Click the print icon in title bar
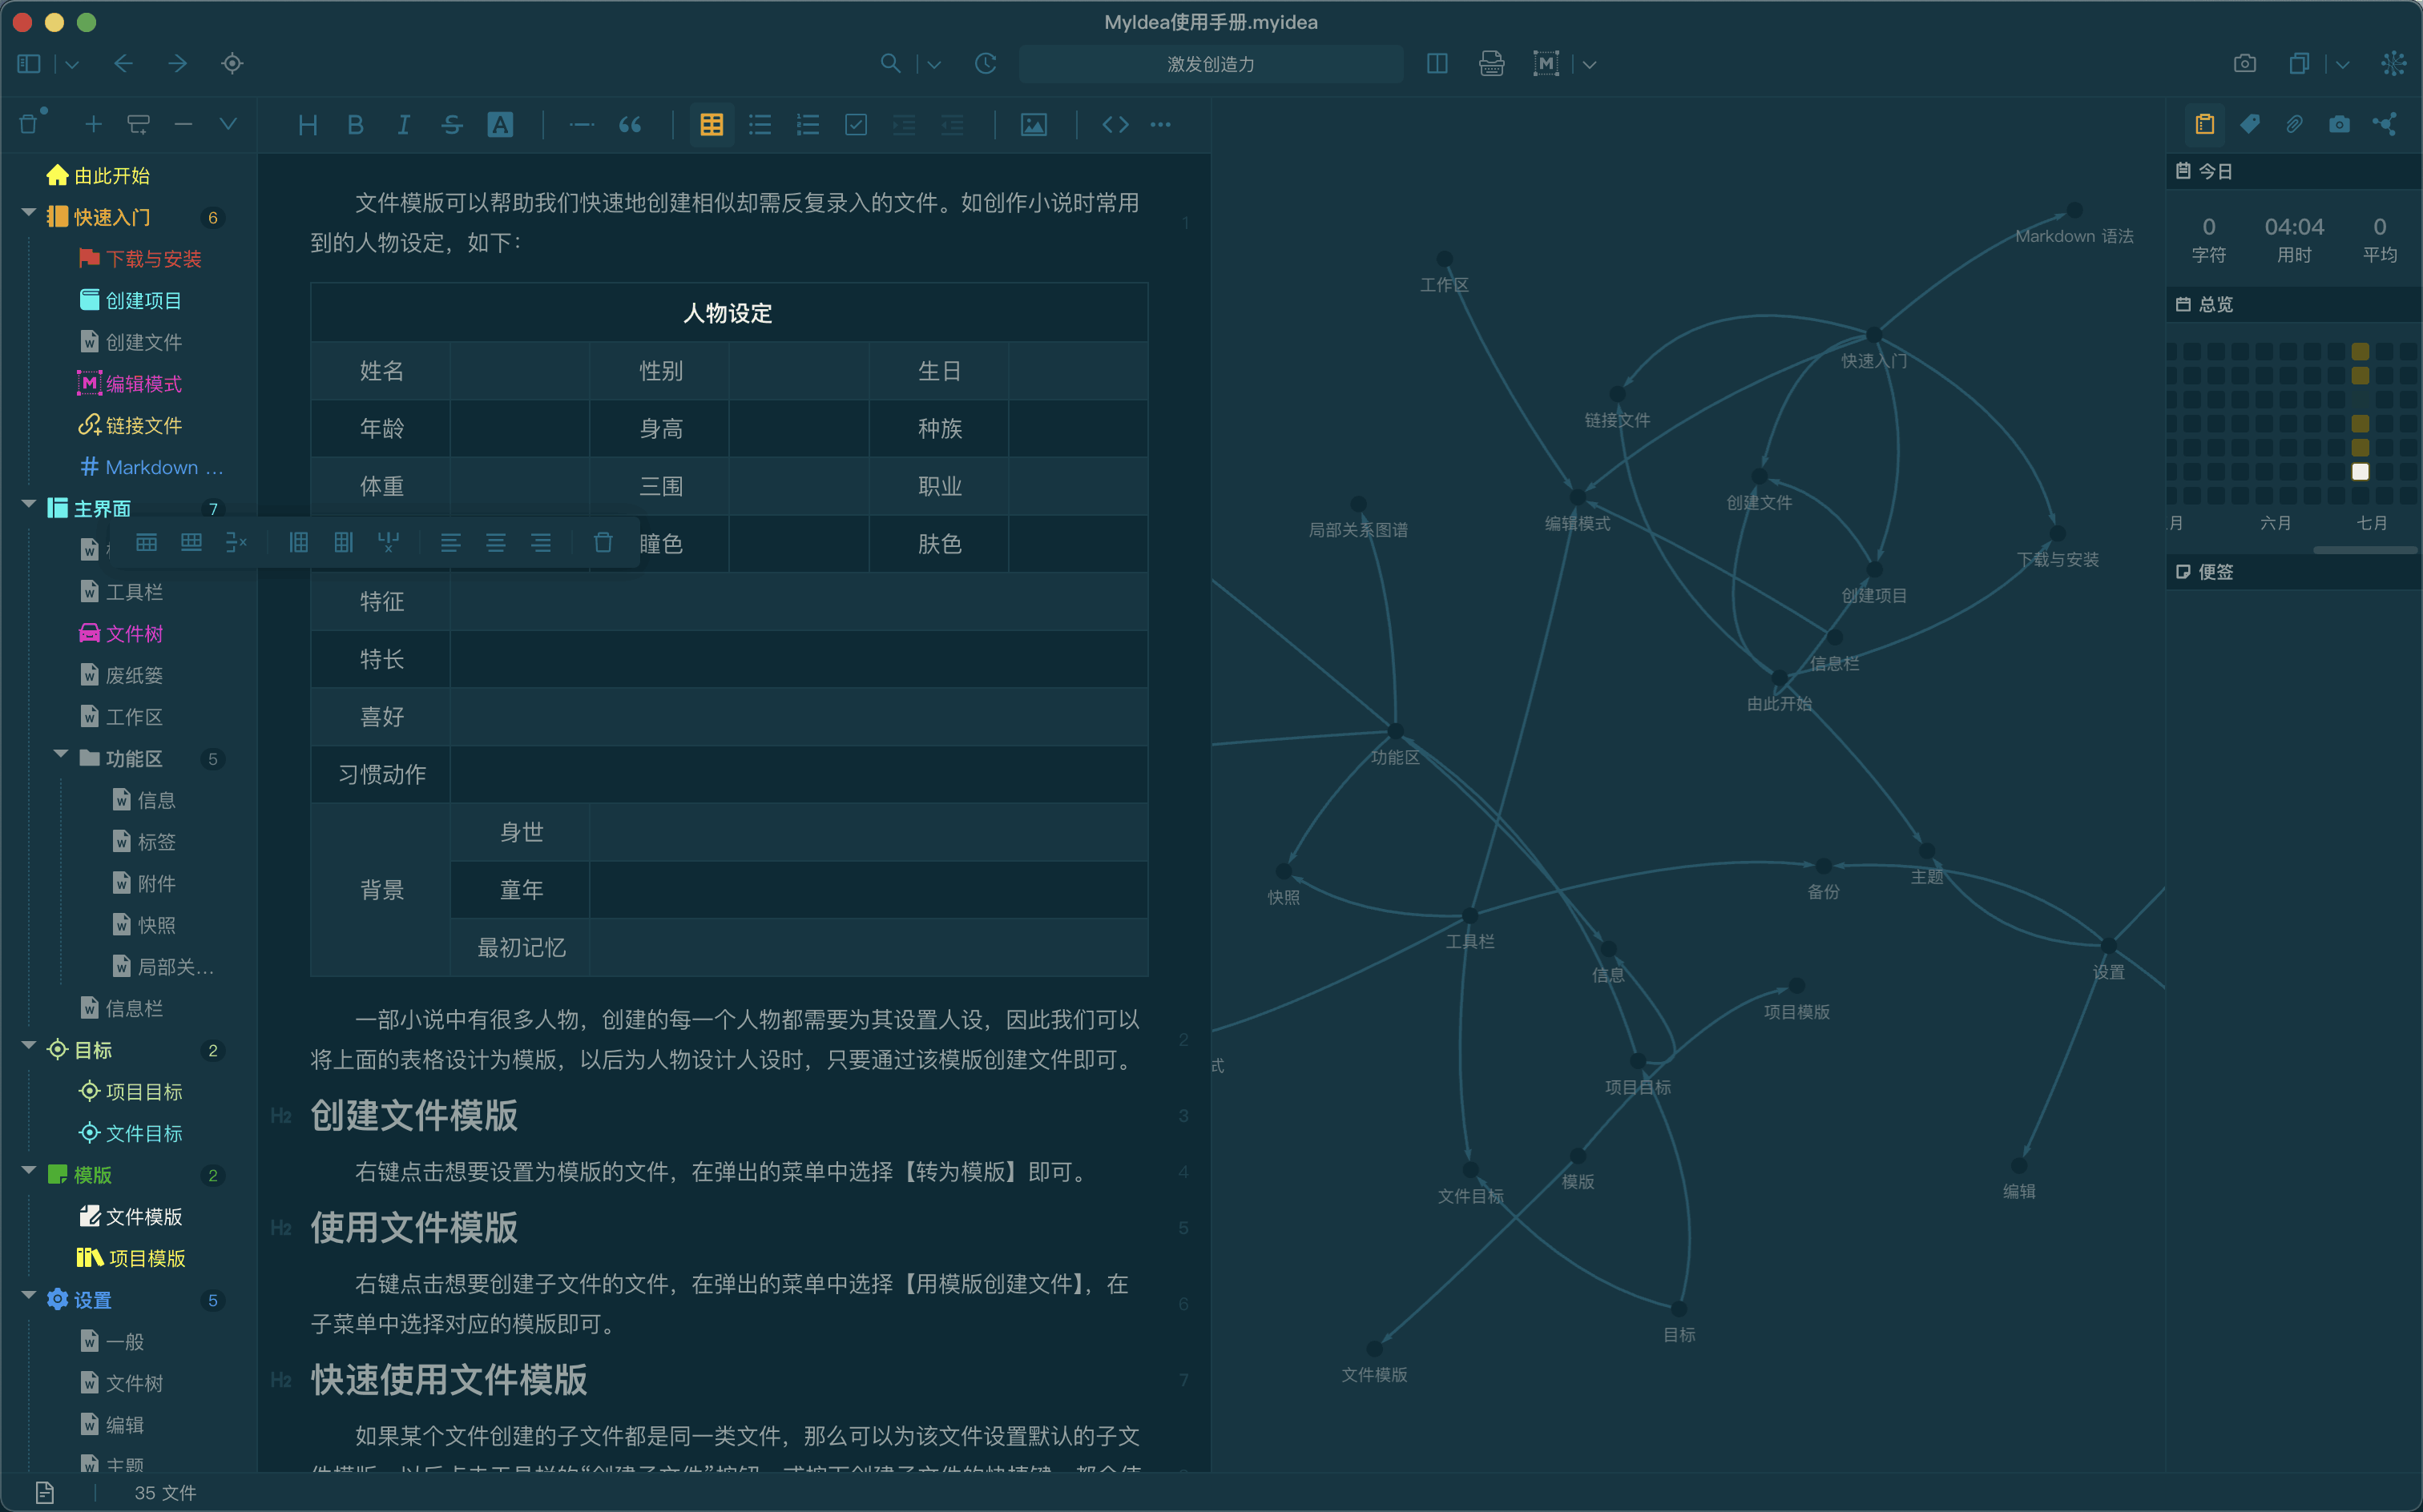The width and height of the screenshot is (2423, 1512). 1490,64
